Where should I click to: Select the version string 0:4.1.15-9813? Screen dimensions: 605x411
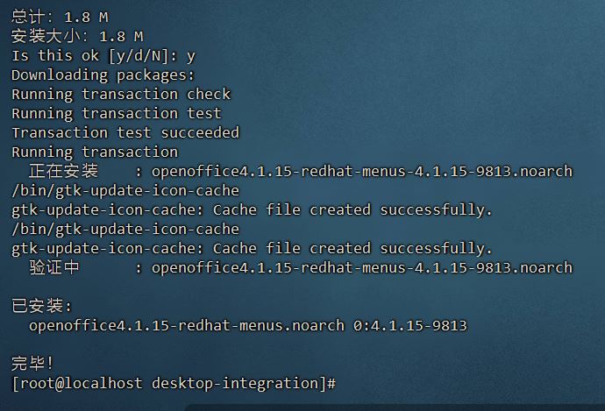tap(410, 325)
